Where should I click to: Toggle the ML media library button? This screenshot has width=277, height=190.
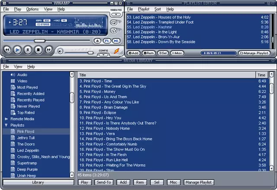[116, 41]
